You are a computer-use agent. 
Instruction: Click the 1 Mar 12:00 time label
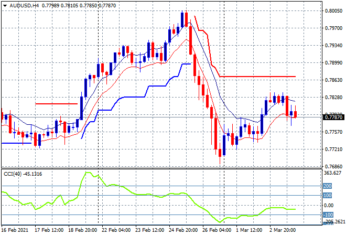(249, 230)
